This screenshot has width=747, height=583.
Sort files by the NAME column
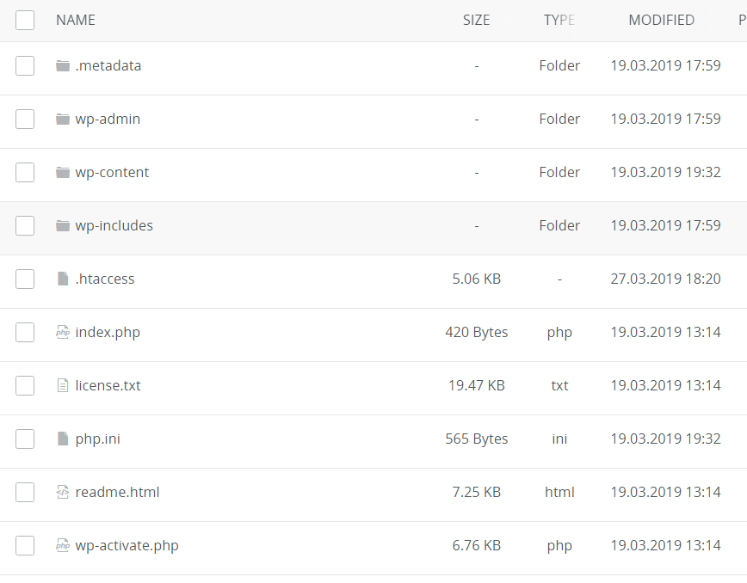point(76,20)
